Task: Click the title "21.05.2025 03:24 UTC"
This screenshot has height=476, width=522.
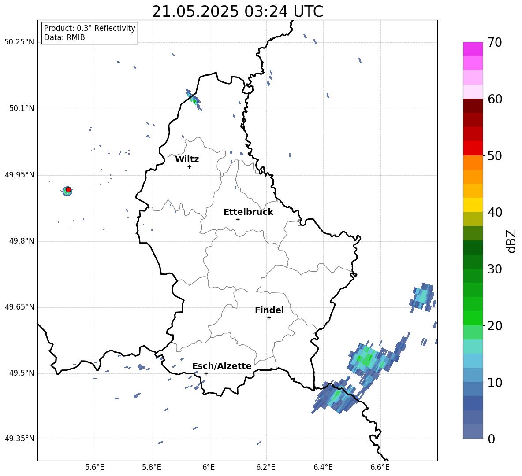Action: click(237, 11)
